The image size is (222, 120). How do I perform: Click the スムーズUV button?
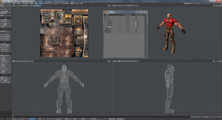point(6,62)
